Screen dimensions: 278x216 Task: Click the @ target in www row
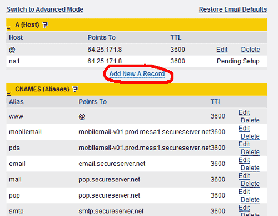(82, 117)
